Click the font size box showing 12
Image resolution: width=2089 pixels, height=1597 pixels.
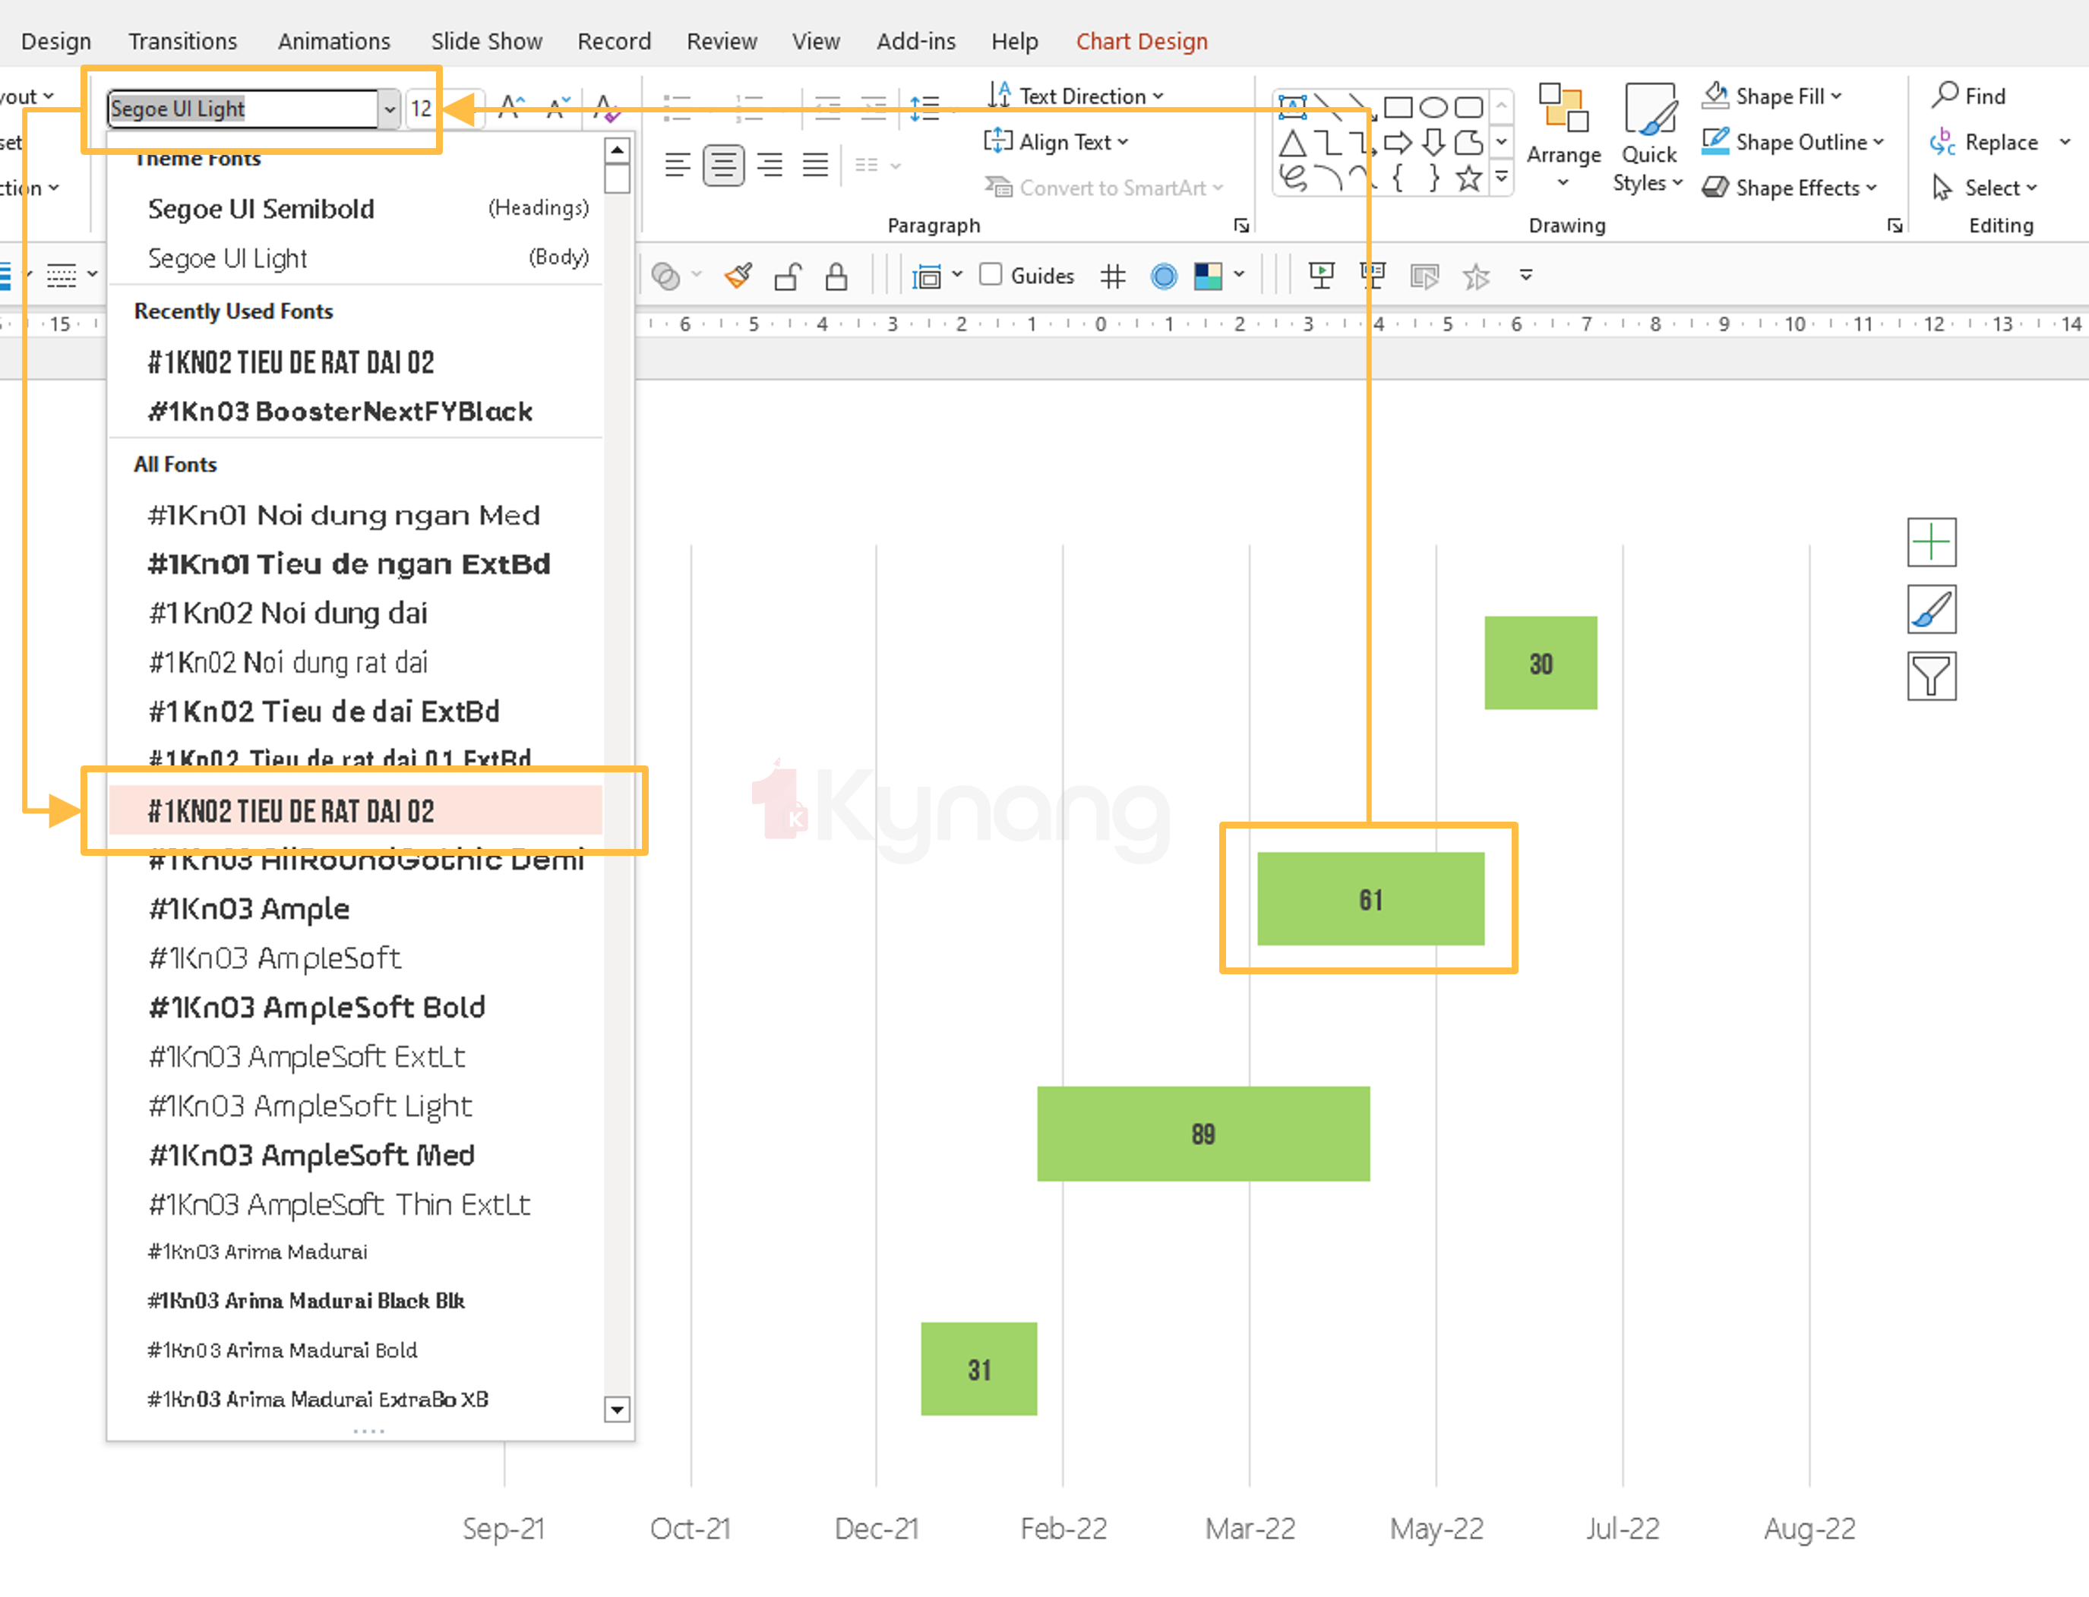(x=422, y=109)
